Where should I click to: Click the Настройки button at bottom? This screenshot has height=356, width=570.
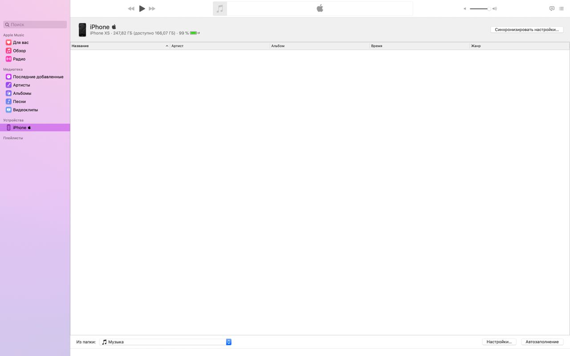(499, 342)
